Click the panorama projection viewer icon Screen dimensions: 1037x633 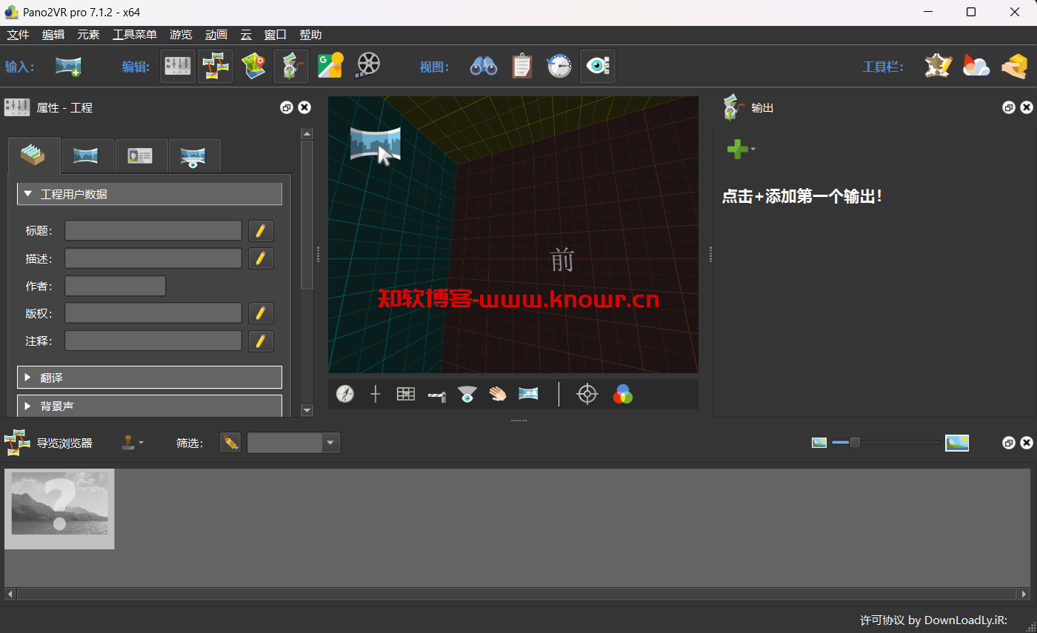[528, 394]
